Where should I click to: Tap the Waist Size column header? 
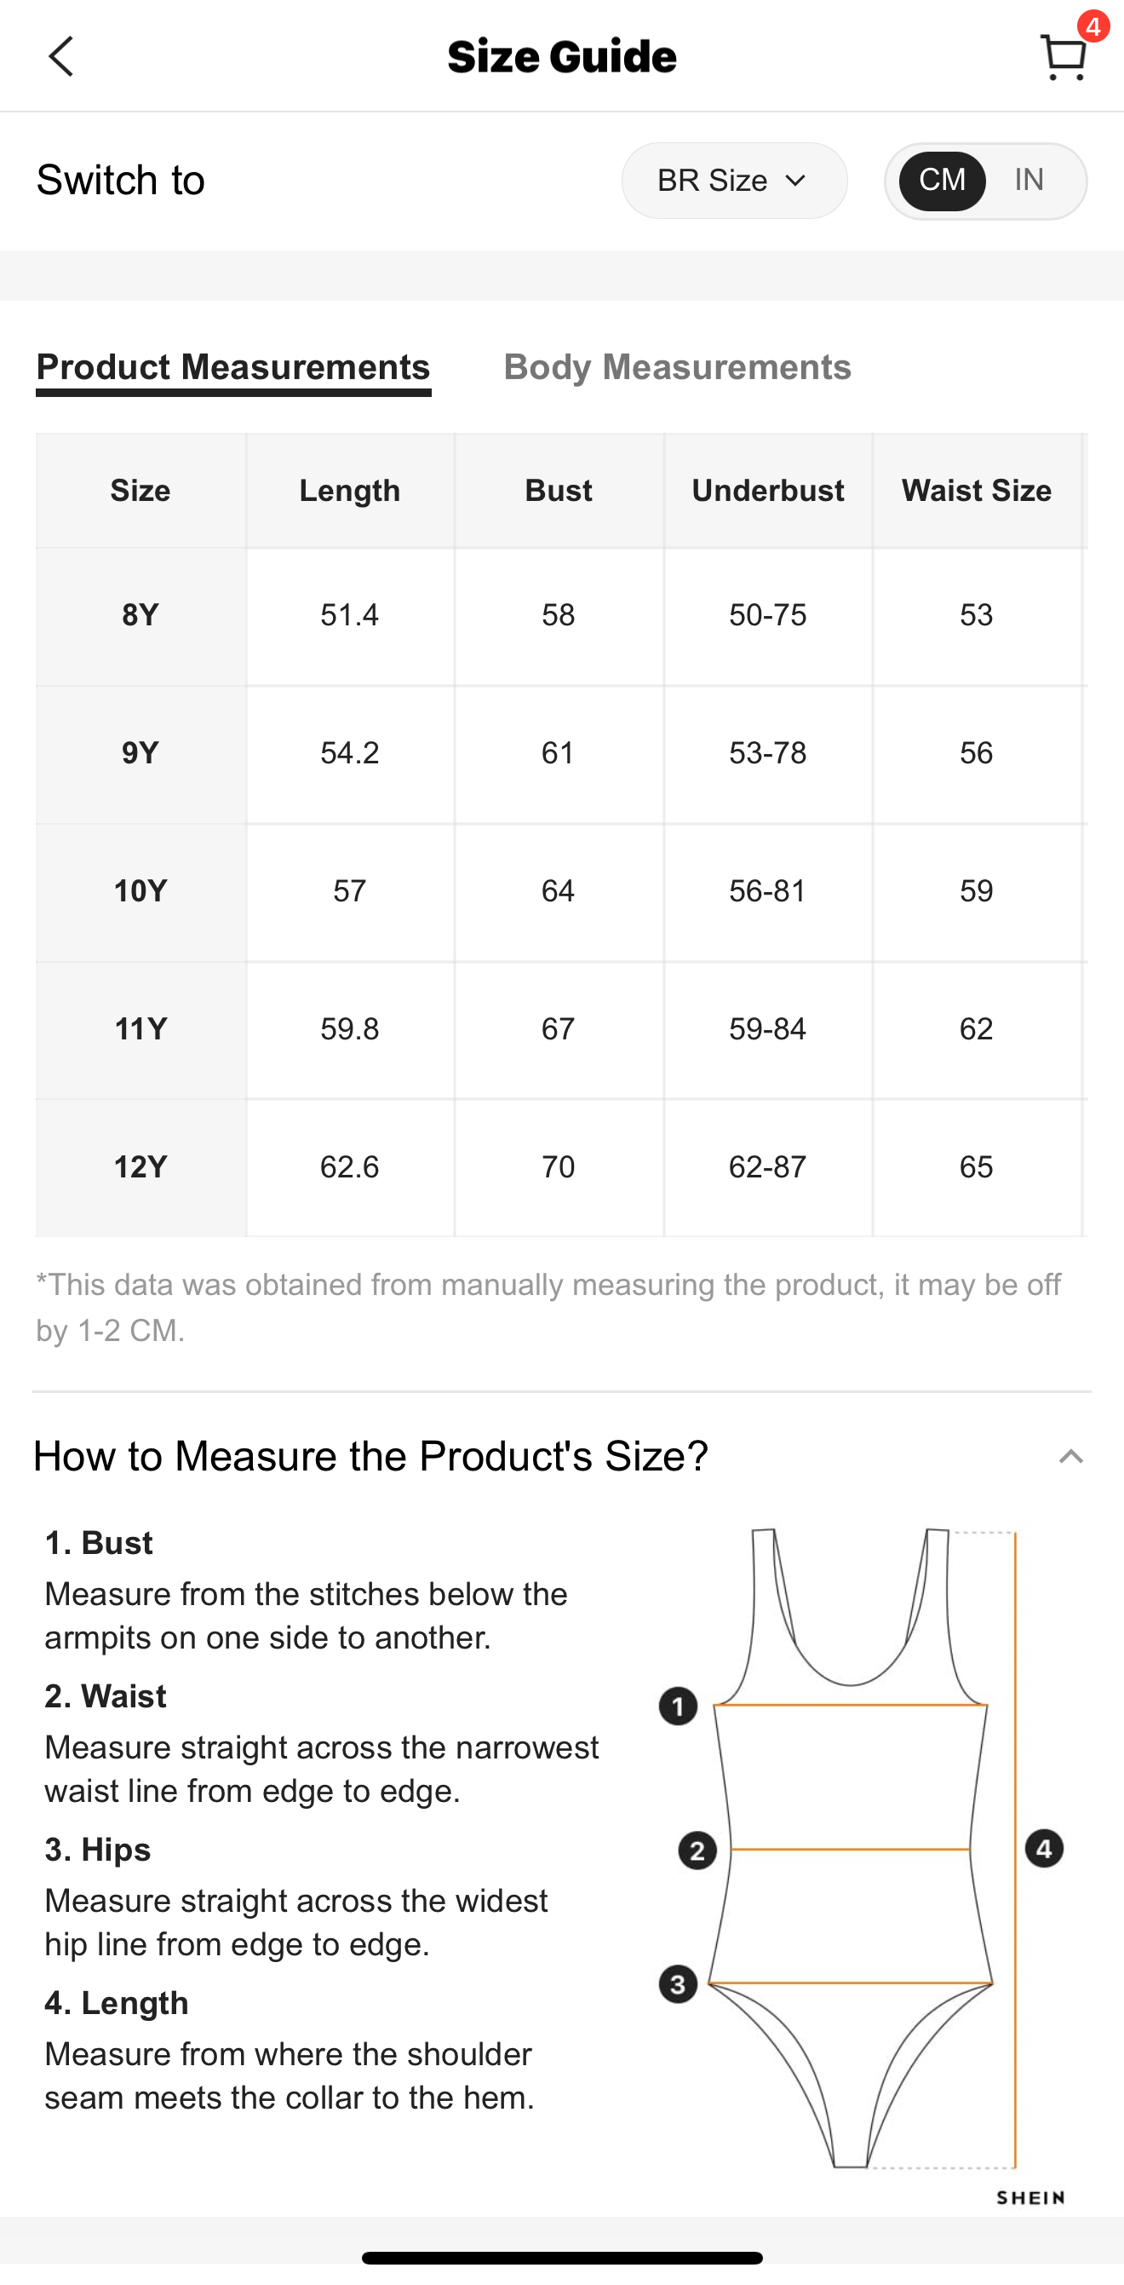977,491
